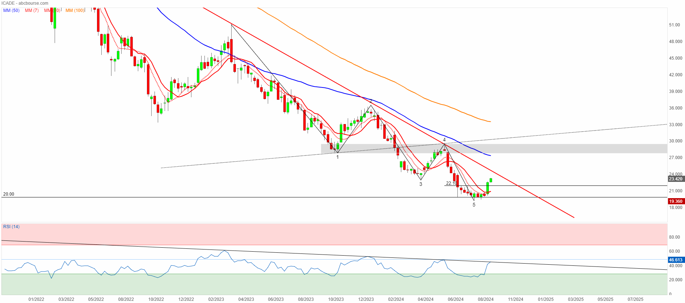Click the 12/2022 date axis label
The image size is (685, 303).
[x=186, y=299]
